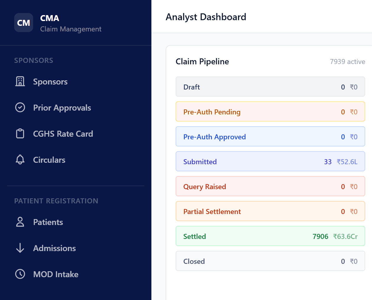Viewport: 372px width, 300px height.
Task: Click the MOD Intake clock icon
Action: (x=20, y=274)
